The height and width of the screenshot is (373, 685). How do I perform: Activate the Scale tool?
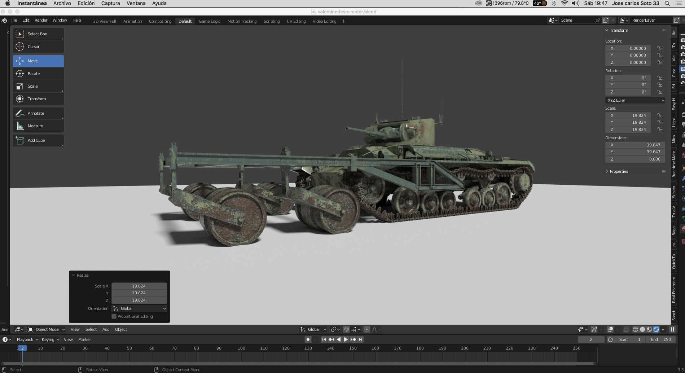(x=38, y=86)
